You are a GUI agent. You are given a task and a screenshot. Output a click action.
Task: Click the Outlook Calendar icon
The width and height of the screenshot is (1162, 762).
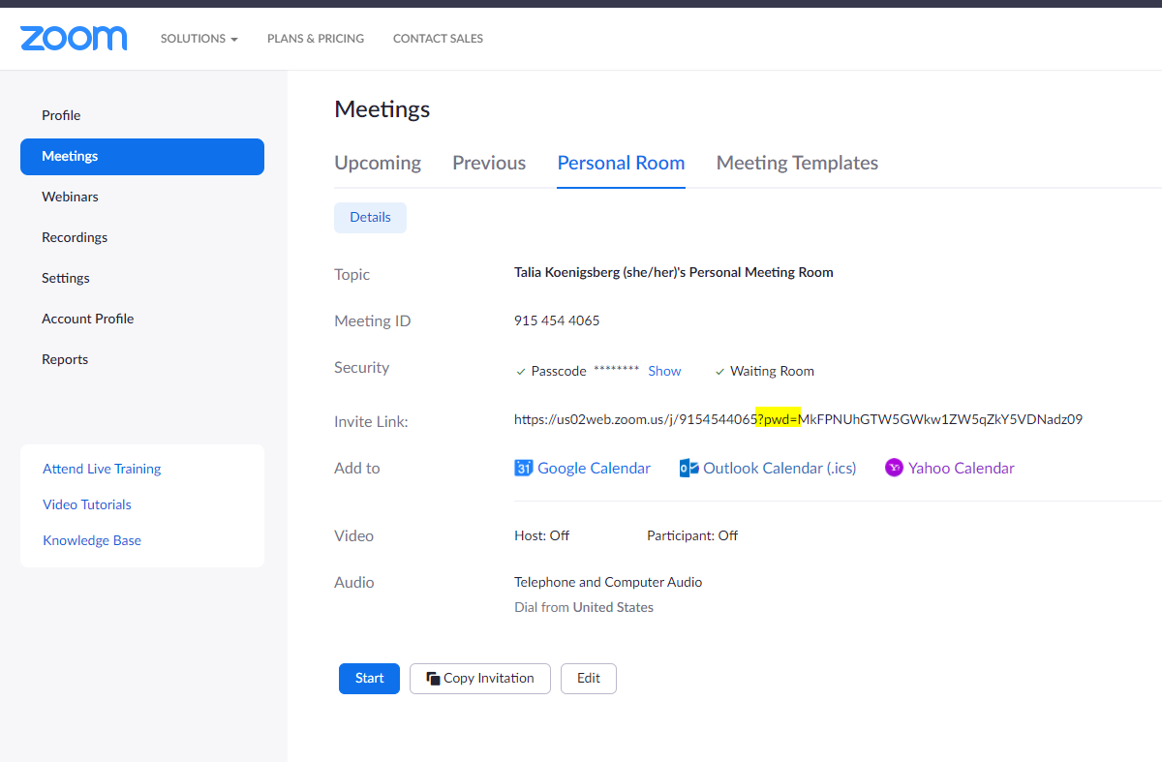pos(688,469)
